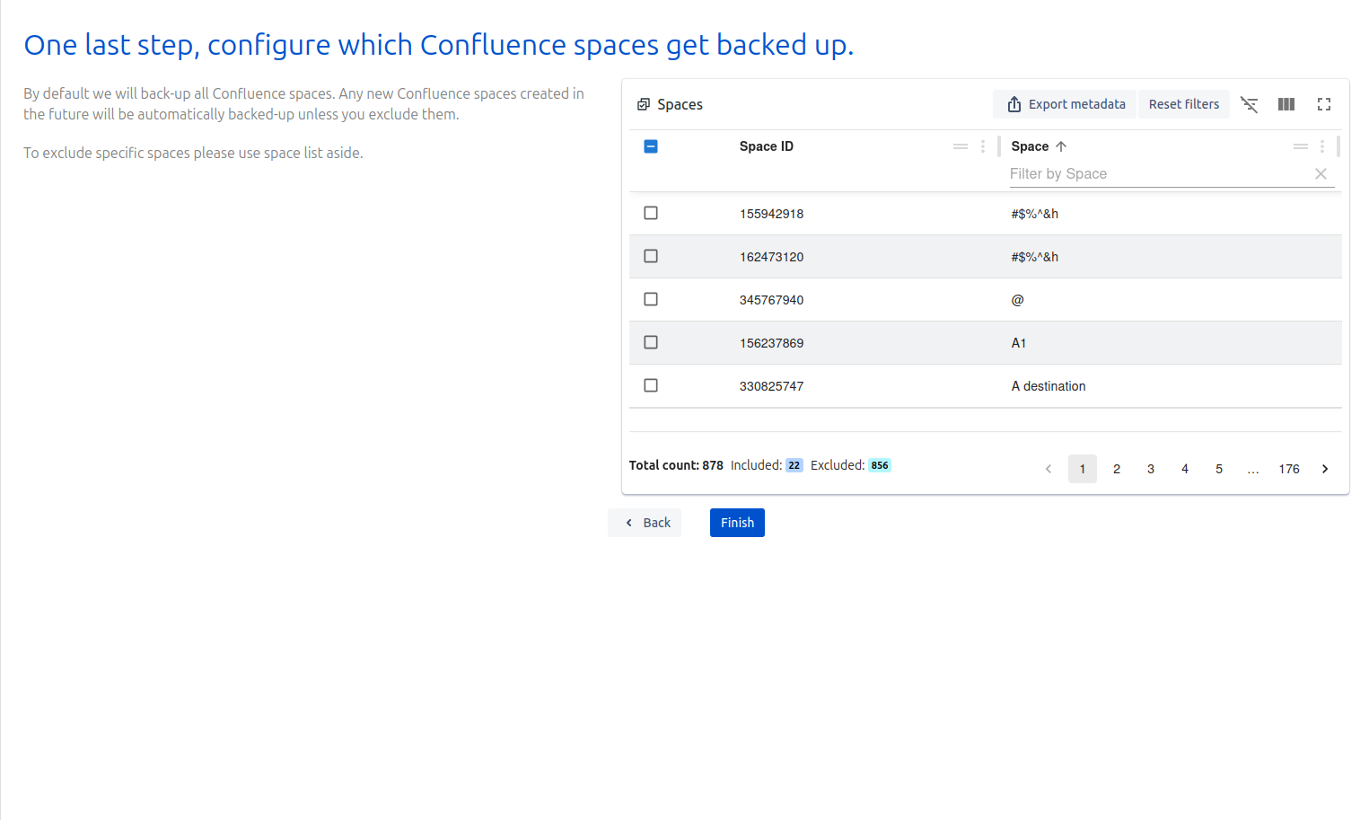
Task: Open Space ID column options menu
Action: 983,146
